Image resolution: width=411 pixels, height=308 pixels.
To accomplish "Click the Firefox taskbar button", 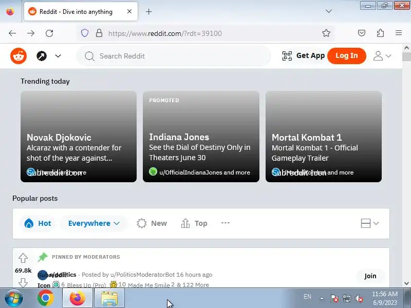I will coord(78,298).
